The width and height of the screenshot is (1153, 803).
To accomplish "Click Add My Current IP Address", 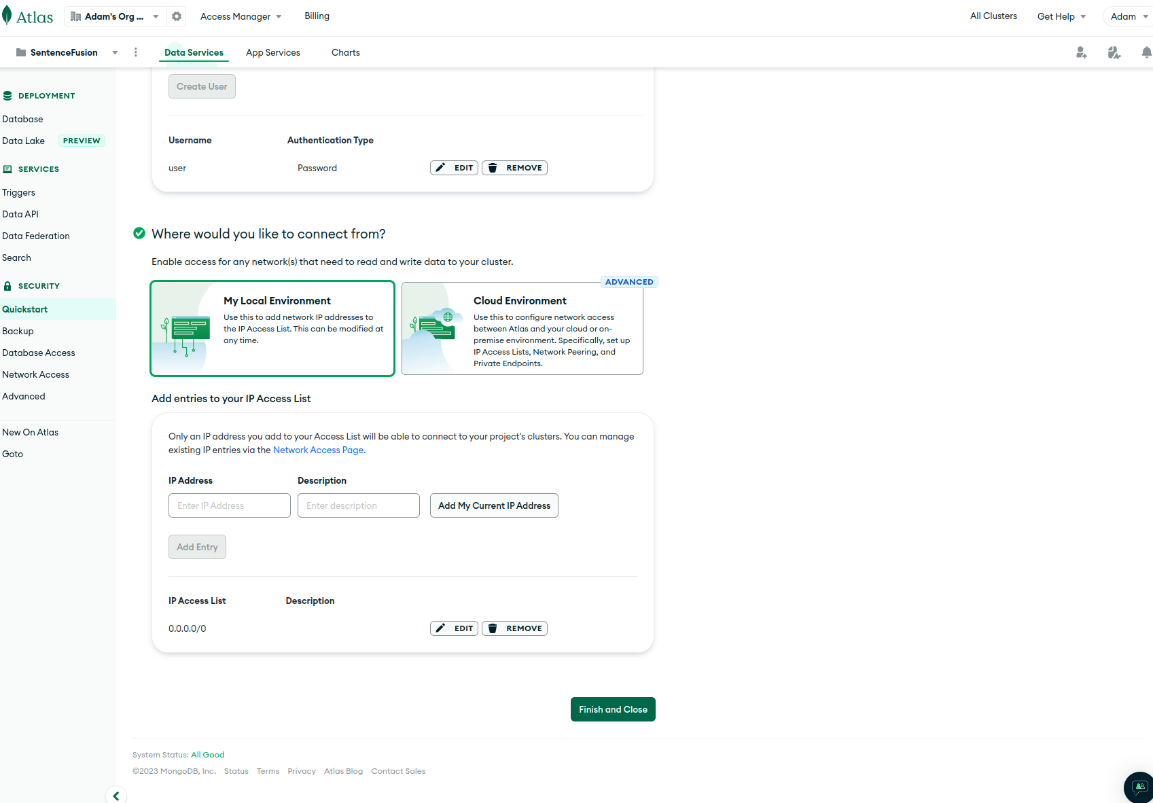I will pos(494,505).
